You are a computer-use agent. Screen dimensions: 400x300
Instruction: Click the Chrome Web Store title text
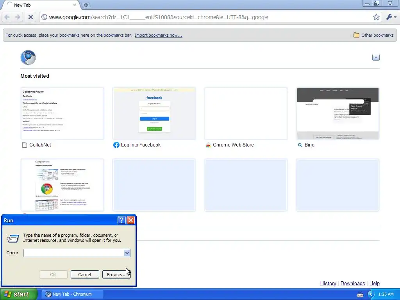233,145
